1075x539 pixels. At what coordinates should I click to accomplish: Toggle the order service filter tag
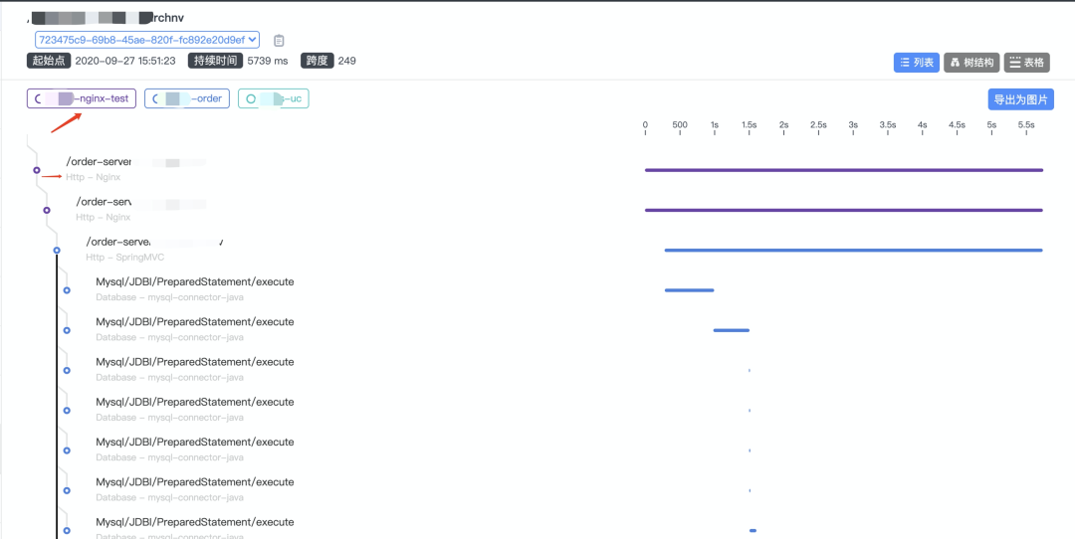pos(187,98)
